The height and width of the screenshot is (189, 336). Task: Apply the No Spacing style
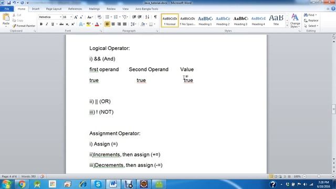click(x=187, y=20)
